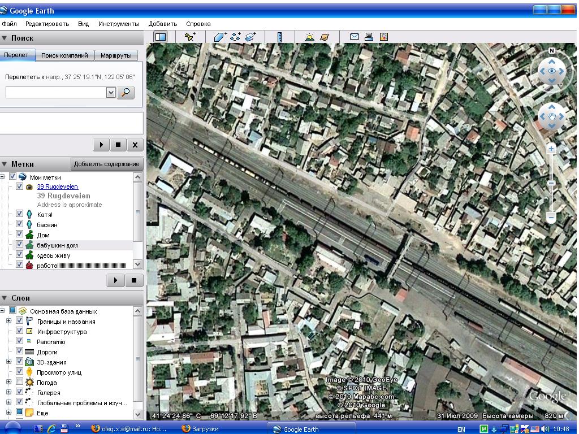579x434 pixels.
Task: Switch to the Поиск компаний tab
Action: [x=64, y=55]
